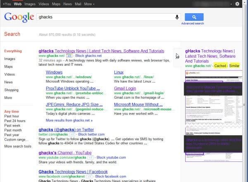Viewport: 248px width, 182px height.
Task: Click the blue search magnifier button
Action: (x=194, y=17)
